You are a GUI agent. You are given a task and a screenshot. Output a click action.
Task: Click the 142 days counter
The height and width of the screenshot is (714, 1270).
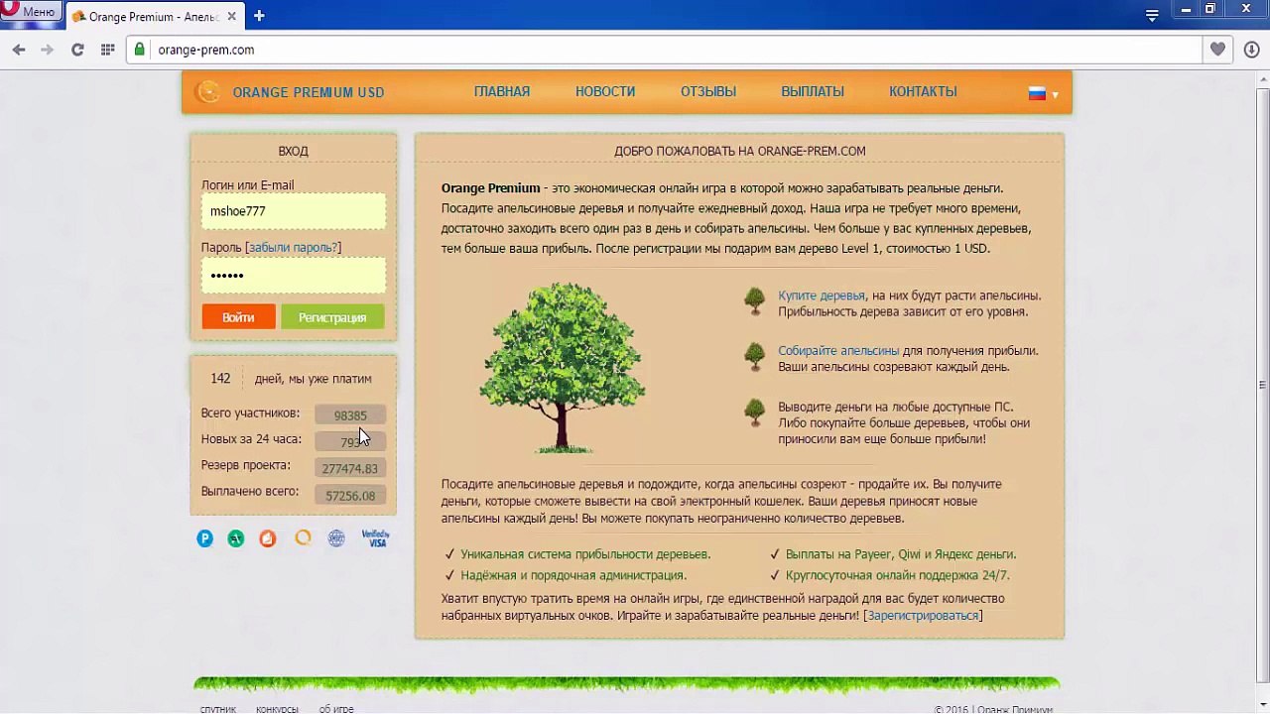220,379
